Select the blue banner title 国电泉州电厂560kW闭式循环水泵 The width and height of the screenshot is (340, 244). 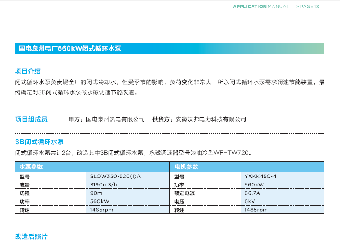(70, 49)
